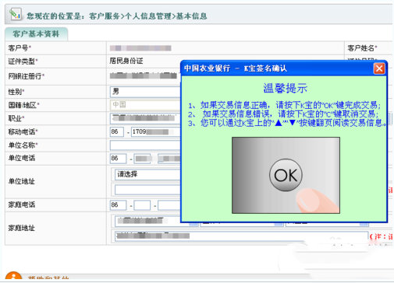Click the 单位电话 country code field
The image size is (394, 283).
pyautogui.click(x=119, y=159)
